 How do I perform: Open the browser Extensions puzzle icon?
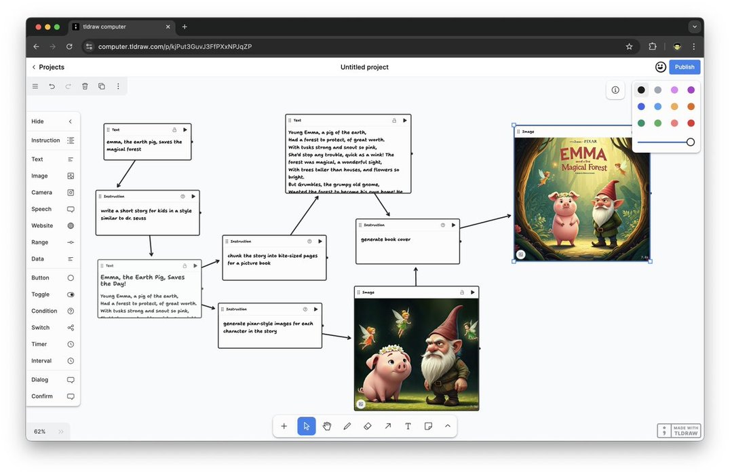coord(652,47)
